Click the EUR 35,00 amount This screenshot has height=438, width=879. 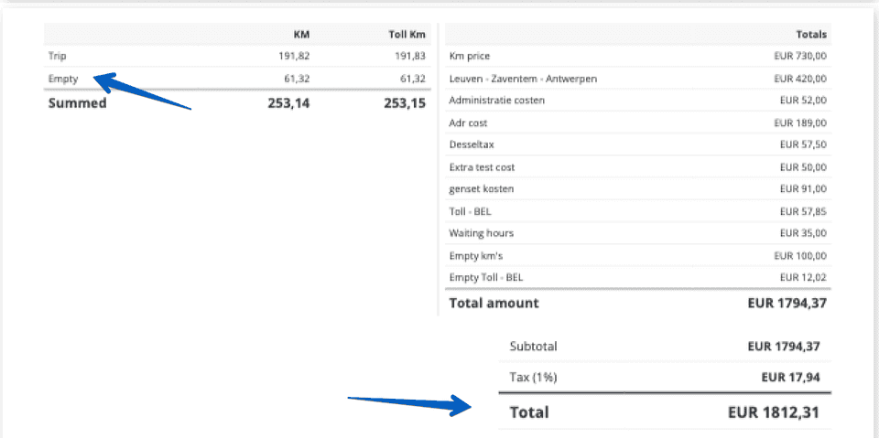point(803,233)
